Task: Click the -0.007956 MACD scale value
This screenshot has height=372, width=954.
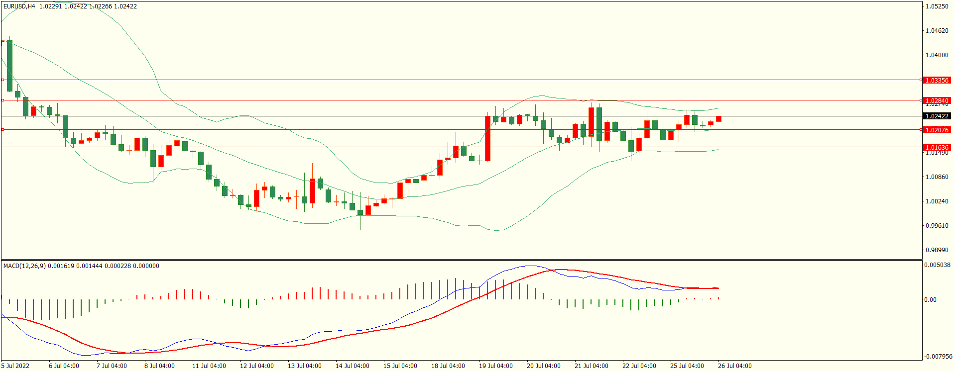Action: (938, 357)
